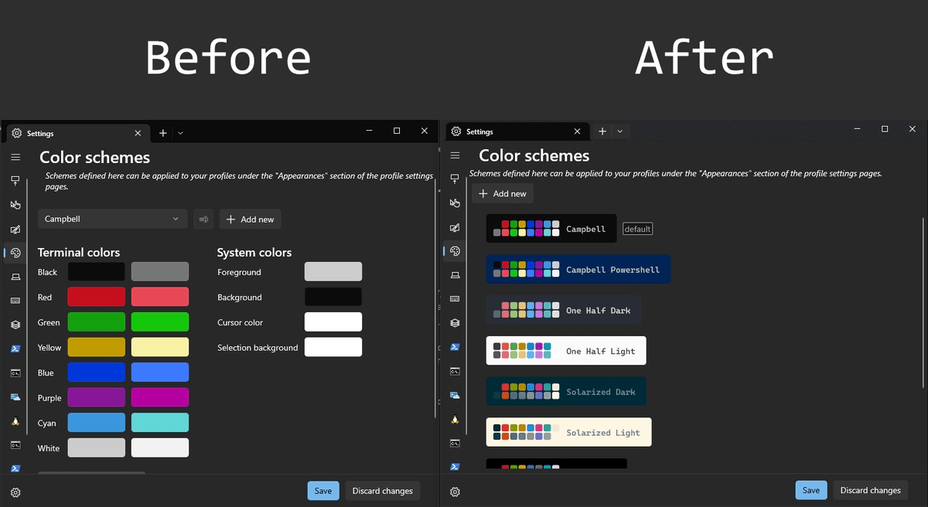Open the Campbell color scheme dropdown
The height and width of the screenshot is (507, 928).
point(113,219)
